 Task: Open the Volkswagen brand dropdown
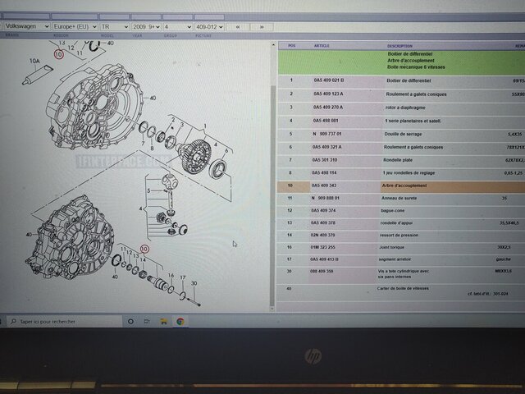pyautogui.click(x=27, y=26)
